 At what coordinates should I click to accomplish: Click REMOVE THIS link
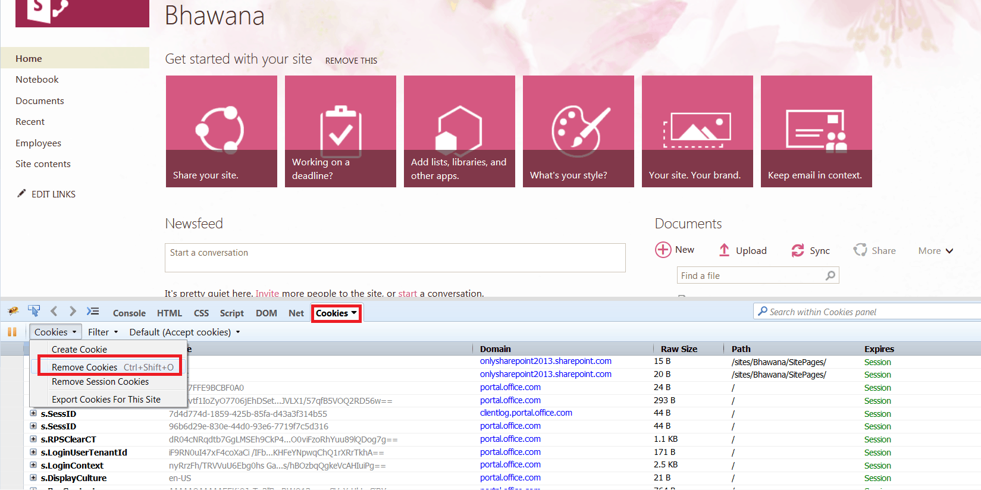tap(351, 61)
